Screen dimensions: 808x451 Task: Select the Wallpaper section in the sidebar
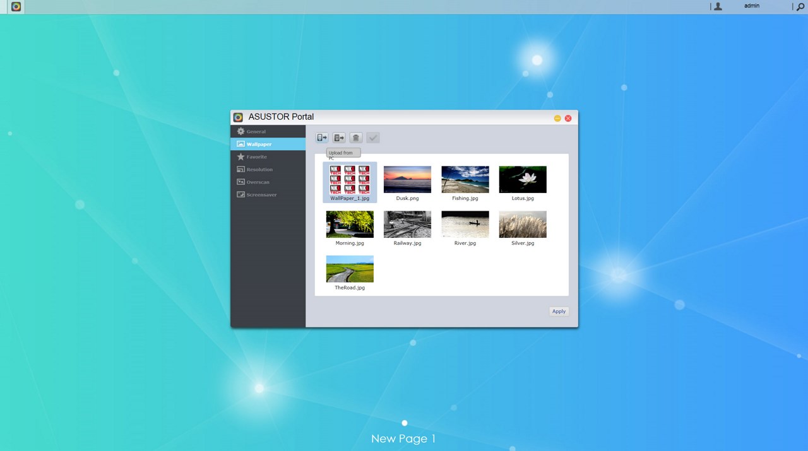(268, 144)
